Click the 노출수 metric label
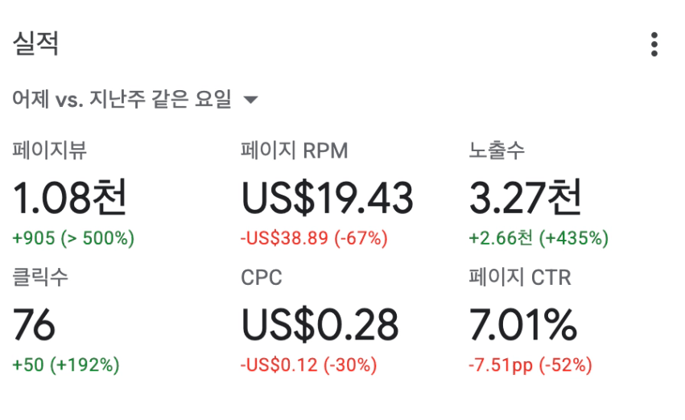Image resolution: width=685 pixels, height=420 pixels. (x=497, y=150)
